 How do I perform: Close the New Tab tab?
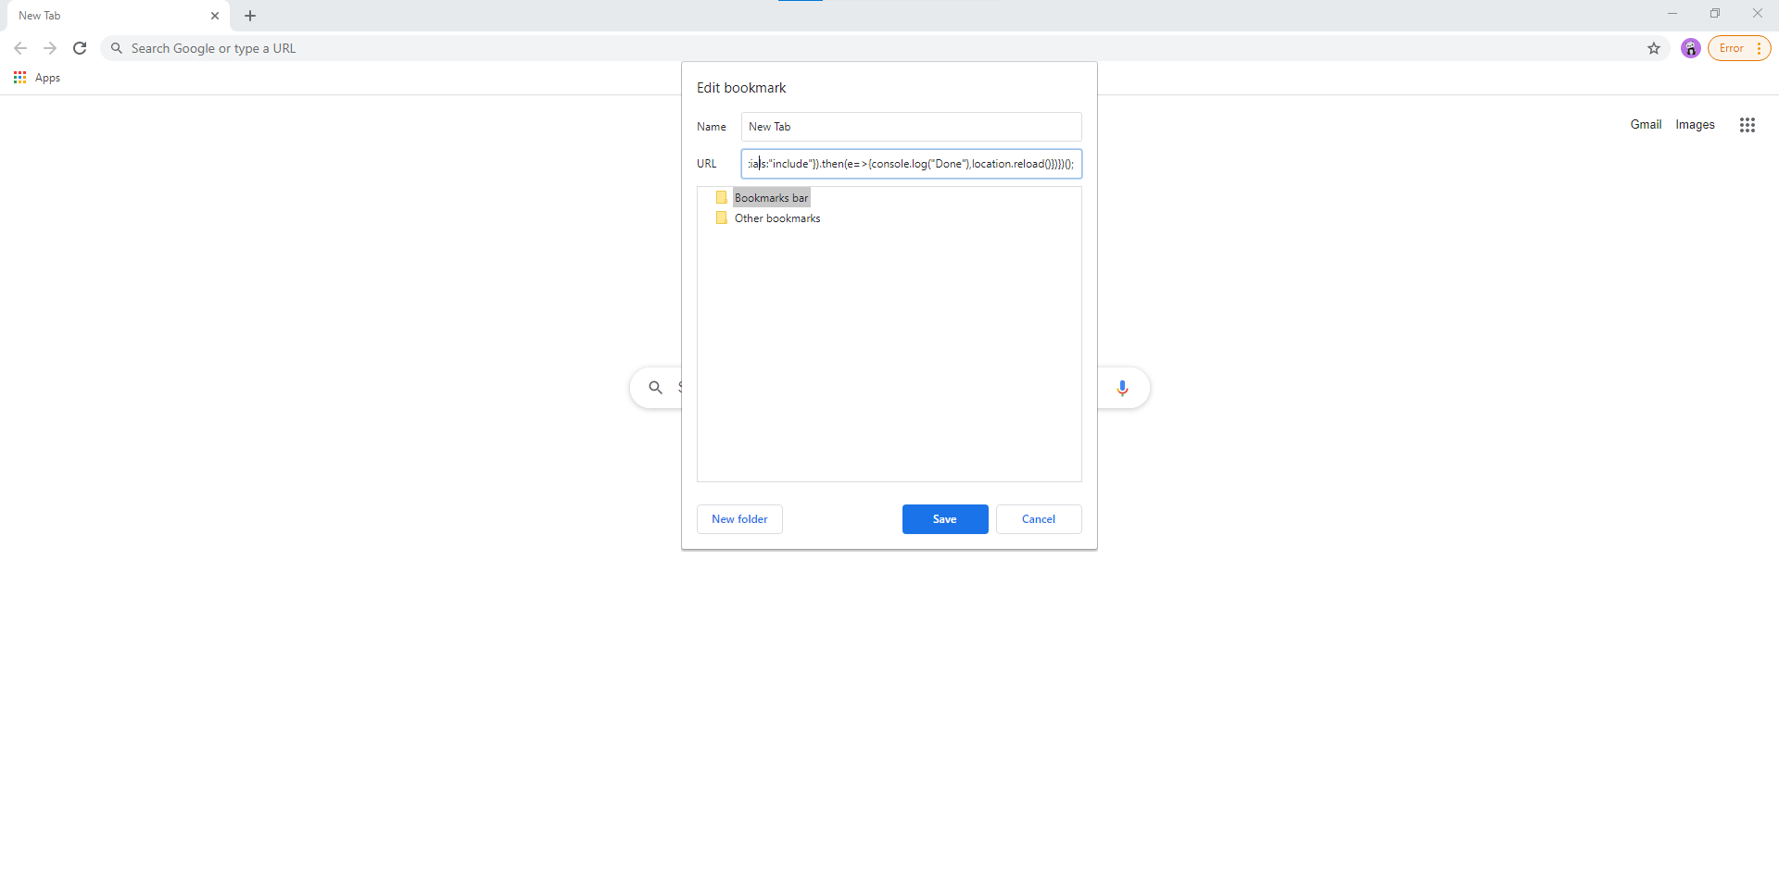click(x=215, y=16)
